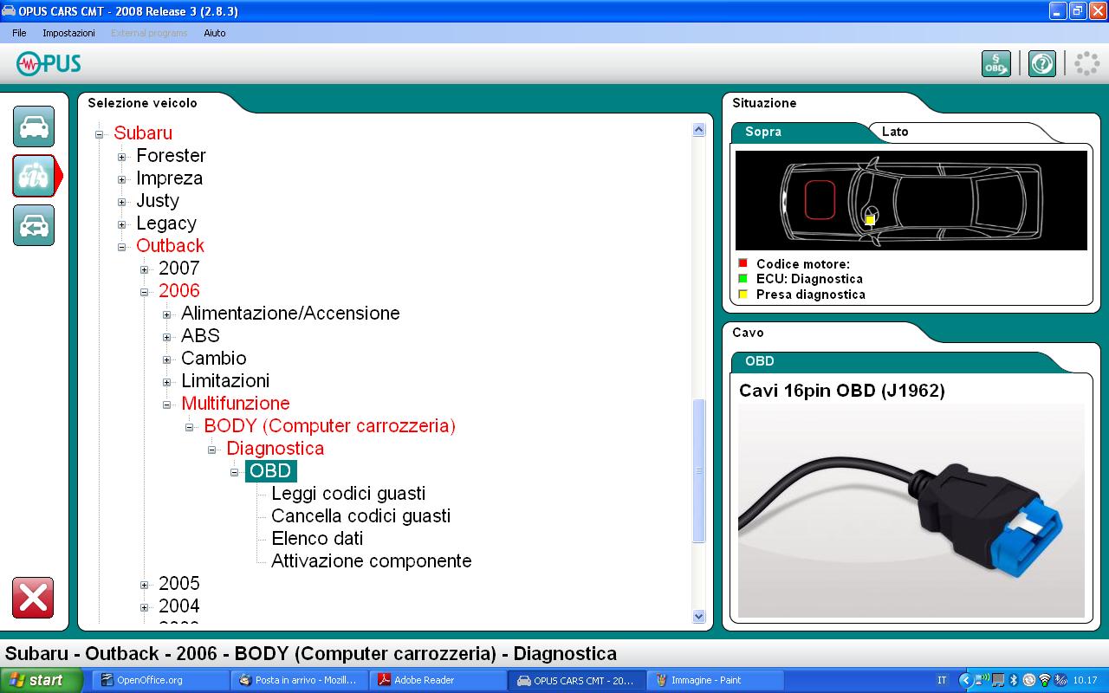
Task: Click the car vehicle selection sidebar icon
Action: [34, 126]
